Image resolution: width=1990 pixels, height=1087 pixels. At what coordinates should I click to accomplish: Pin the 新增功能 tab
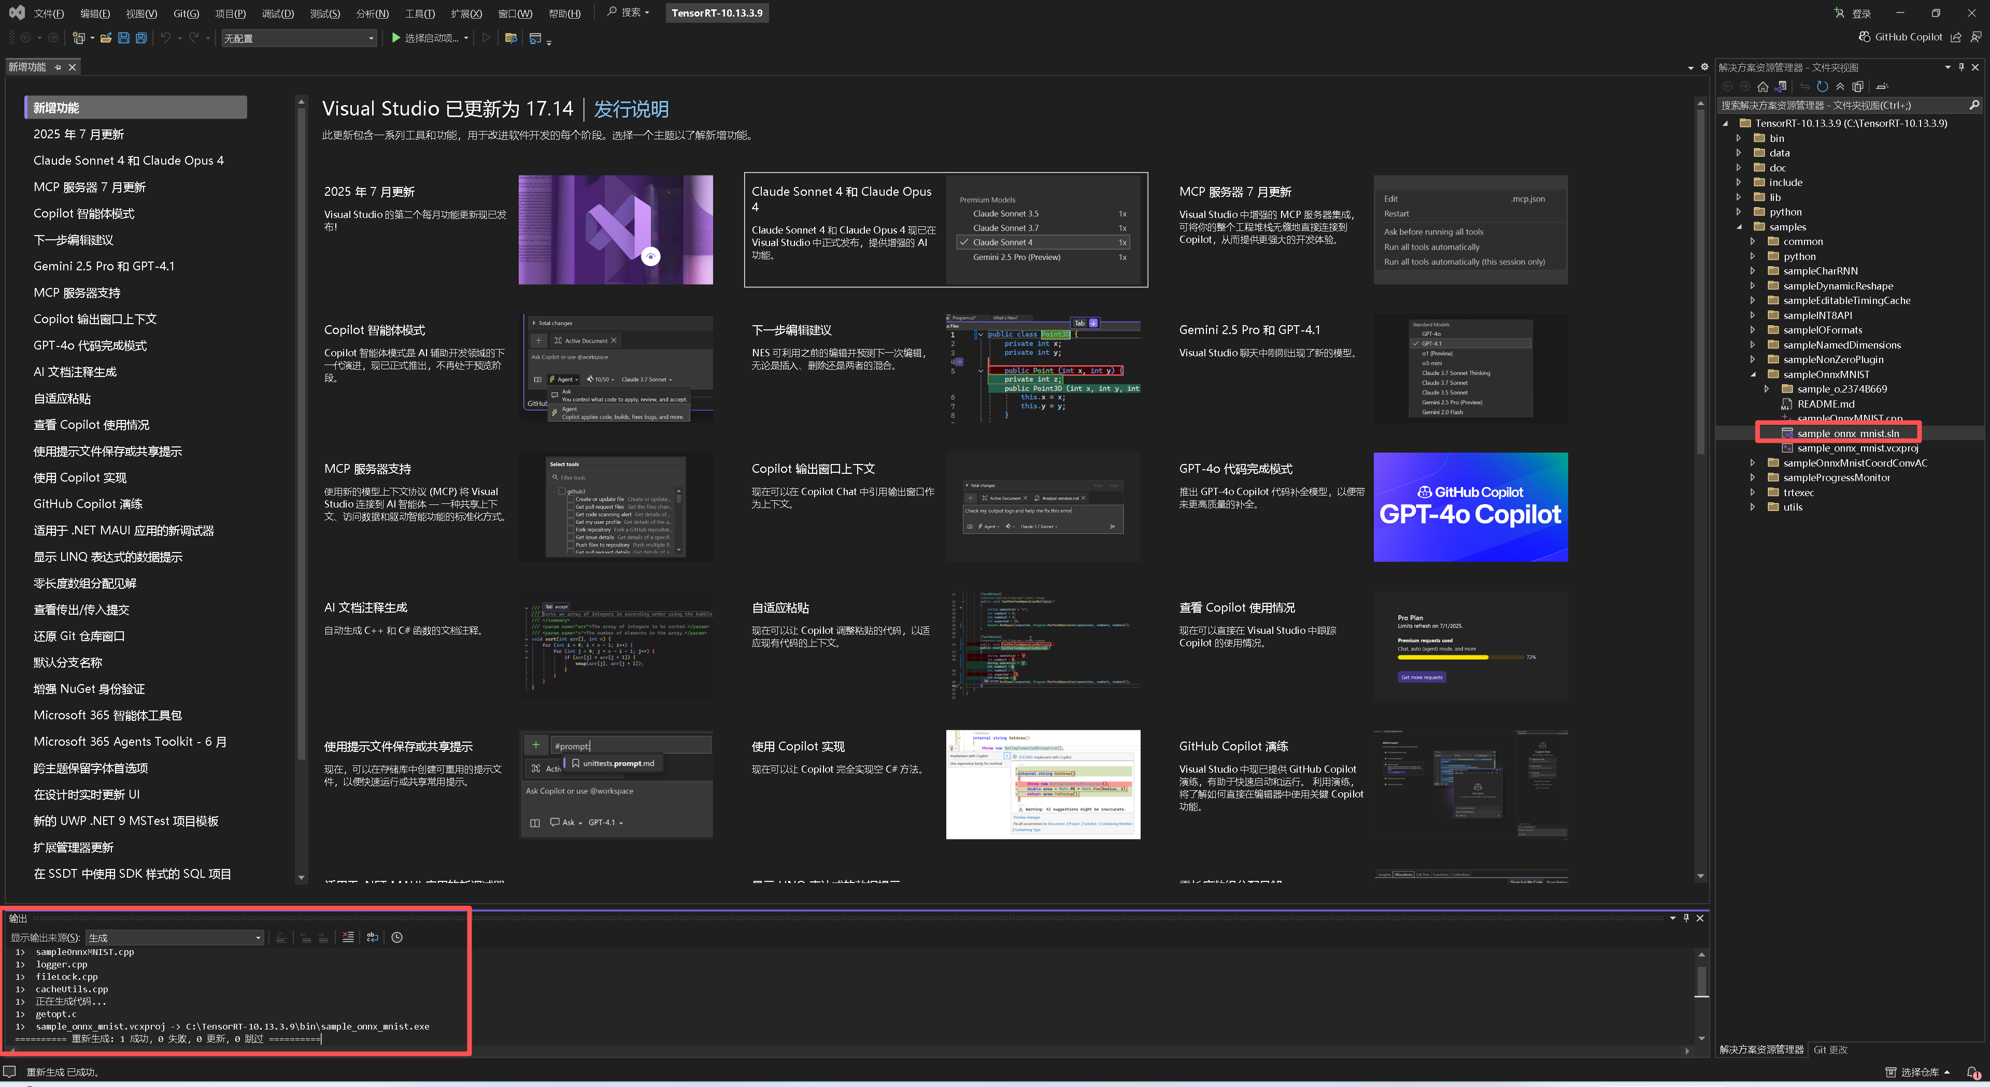click(x=58, y=67)
